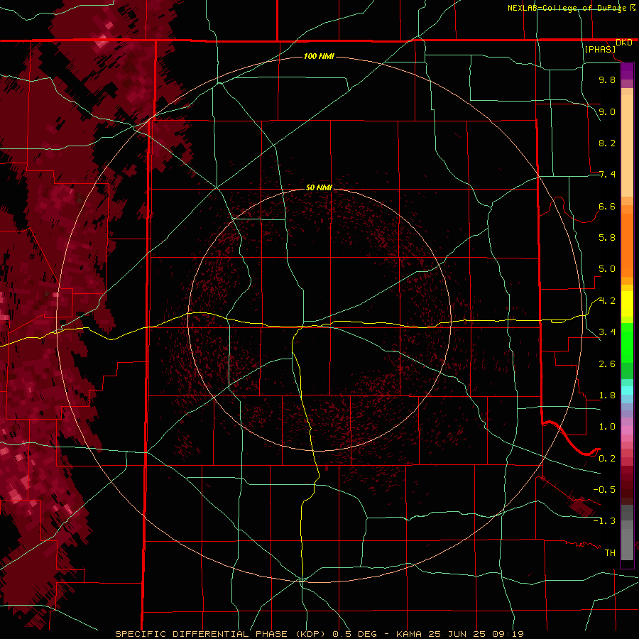Click the 7.4 legend value
Image resolution: width=639 pixels, height=639 pixels.
coord(607,175)
